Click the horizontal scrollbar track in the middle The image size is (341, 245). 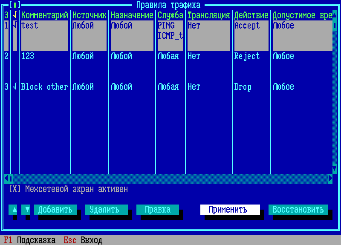pyautogui.click(x=170, y=179)
